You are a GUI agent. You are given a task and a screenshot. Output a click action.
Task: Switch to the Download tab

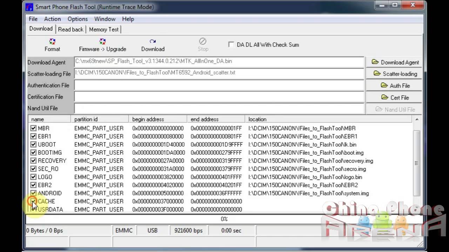tap(41, 29)
